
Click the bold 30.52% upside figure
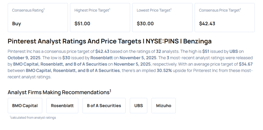coord(164,71)
